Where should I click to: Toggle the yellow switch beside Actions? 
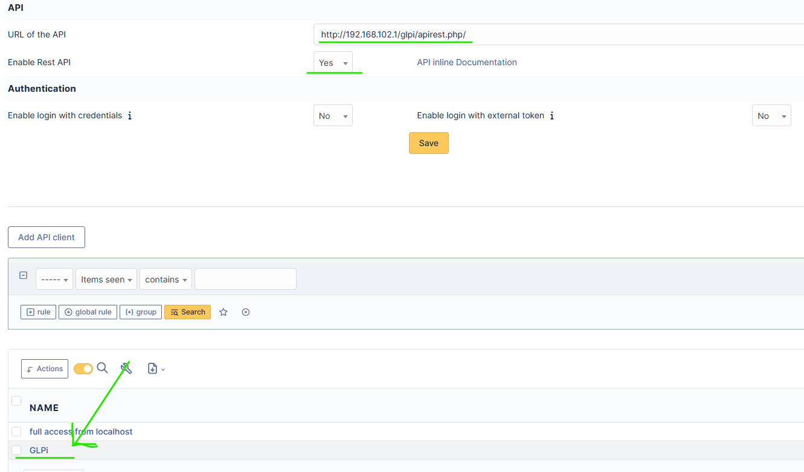click(x=83, y=368)
